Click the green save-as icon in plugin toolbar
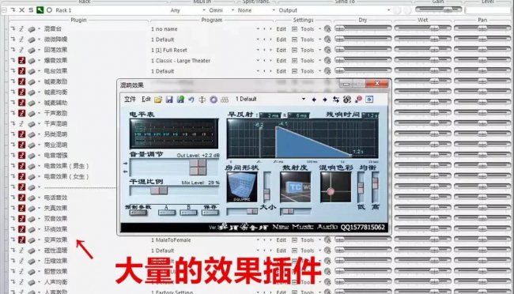Viewport: 514px width, 294px height. [x=180, y=100]
